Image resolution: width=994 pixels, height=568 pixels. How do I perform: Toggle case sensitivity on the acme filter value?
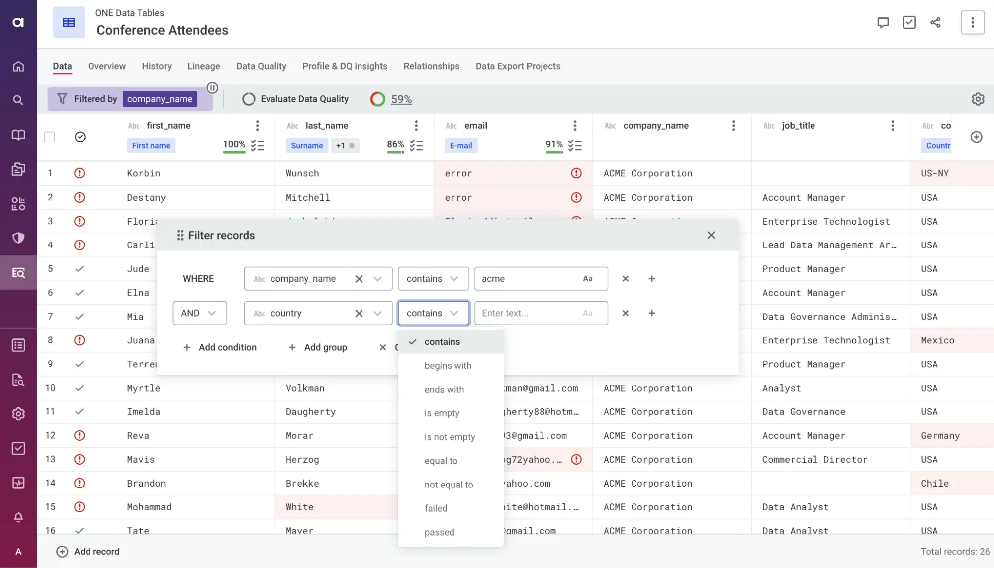click(588, 279)
